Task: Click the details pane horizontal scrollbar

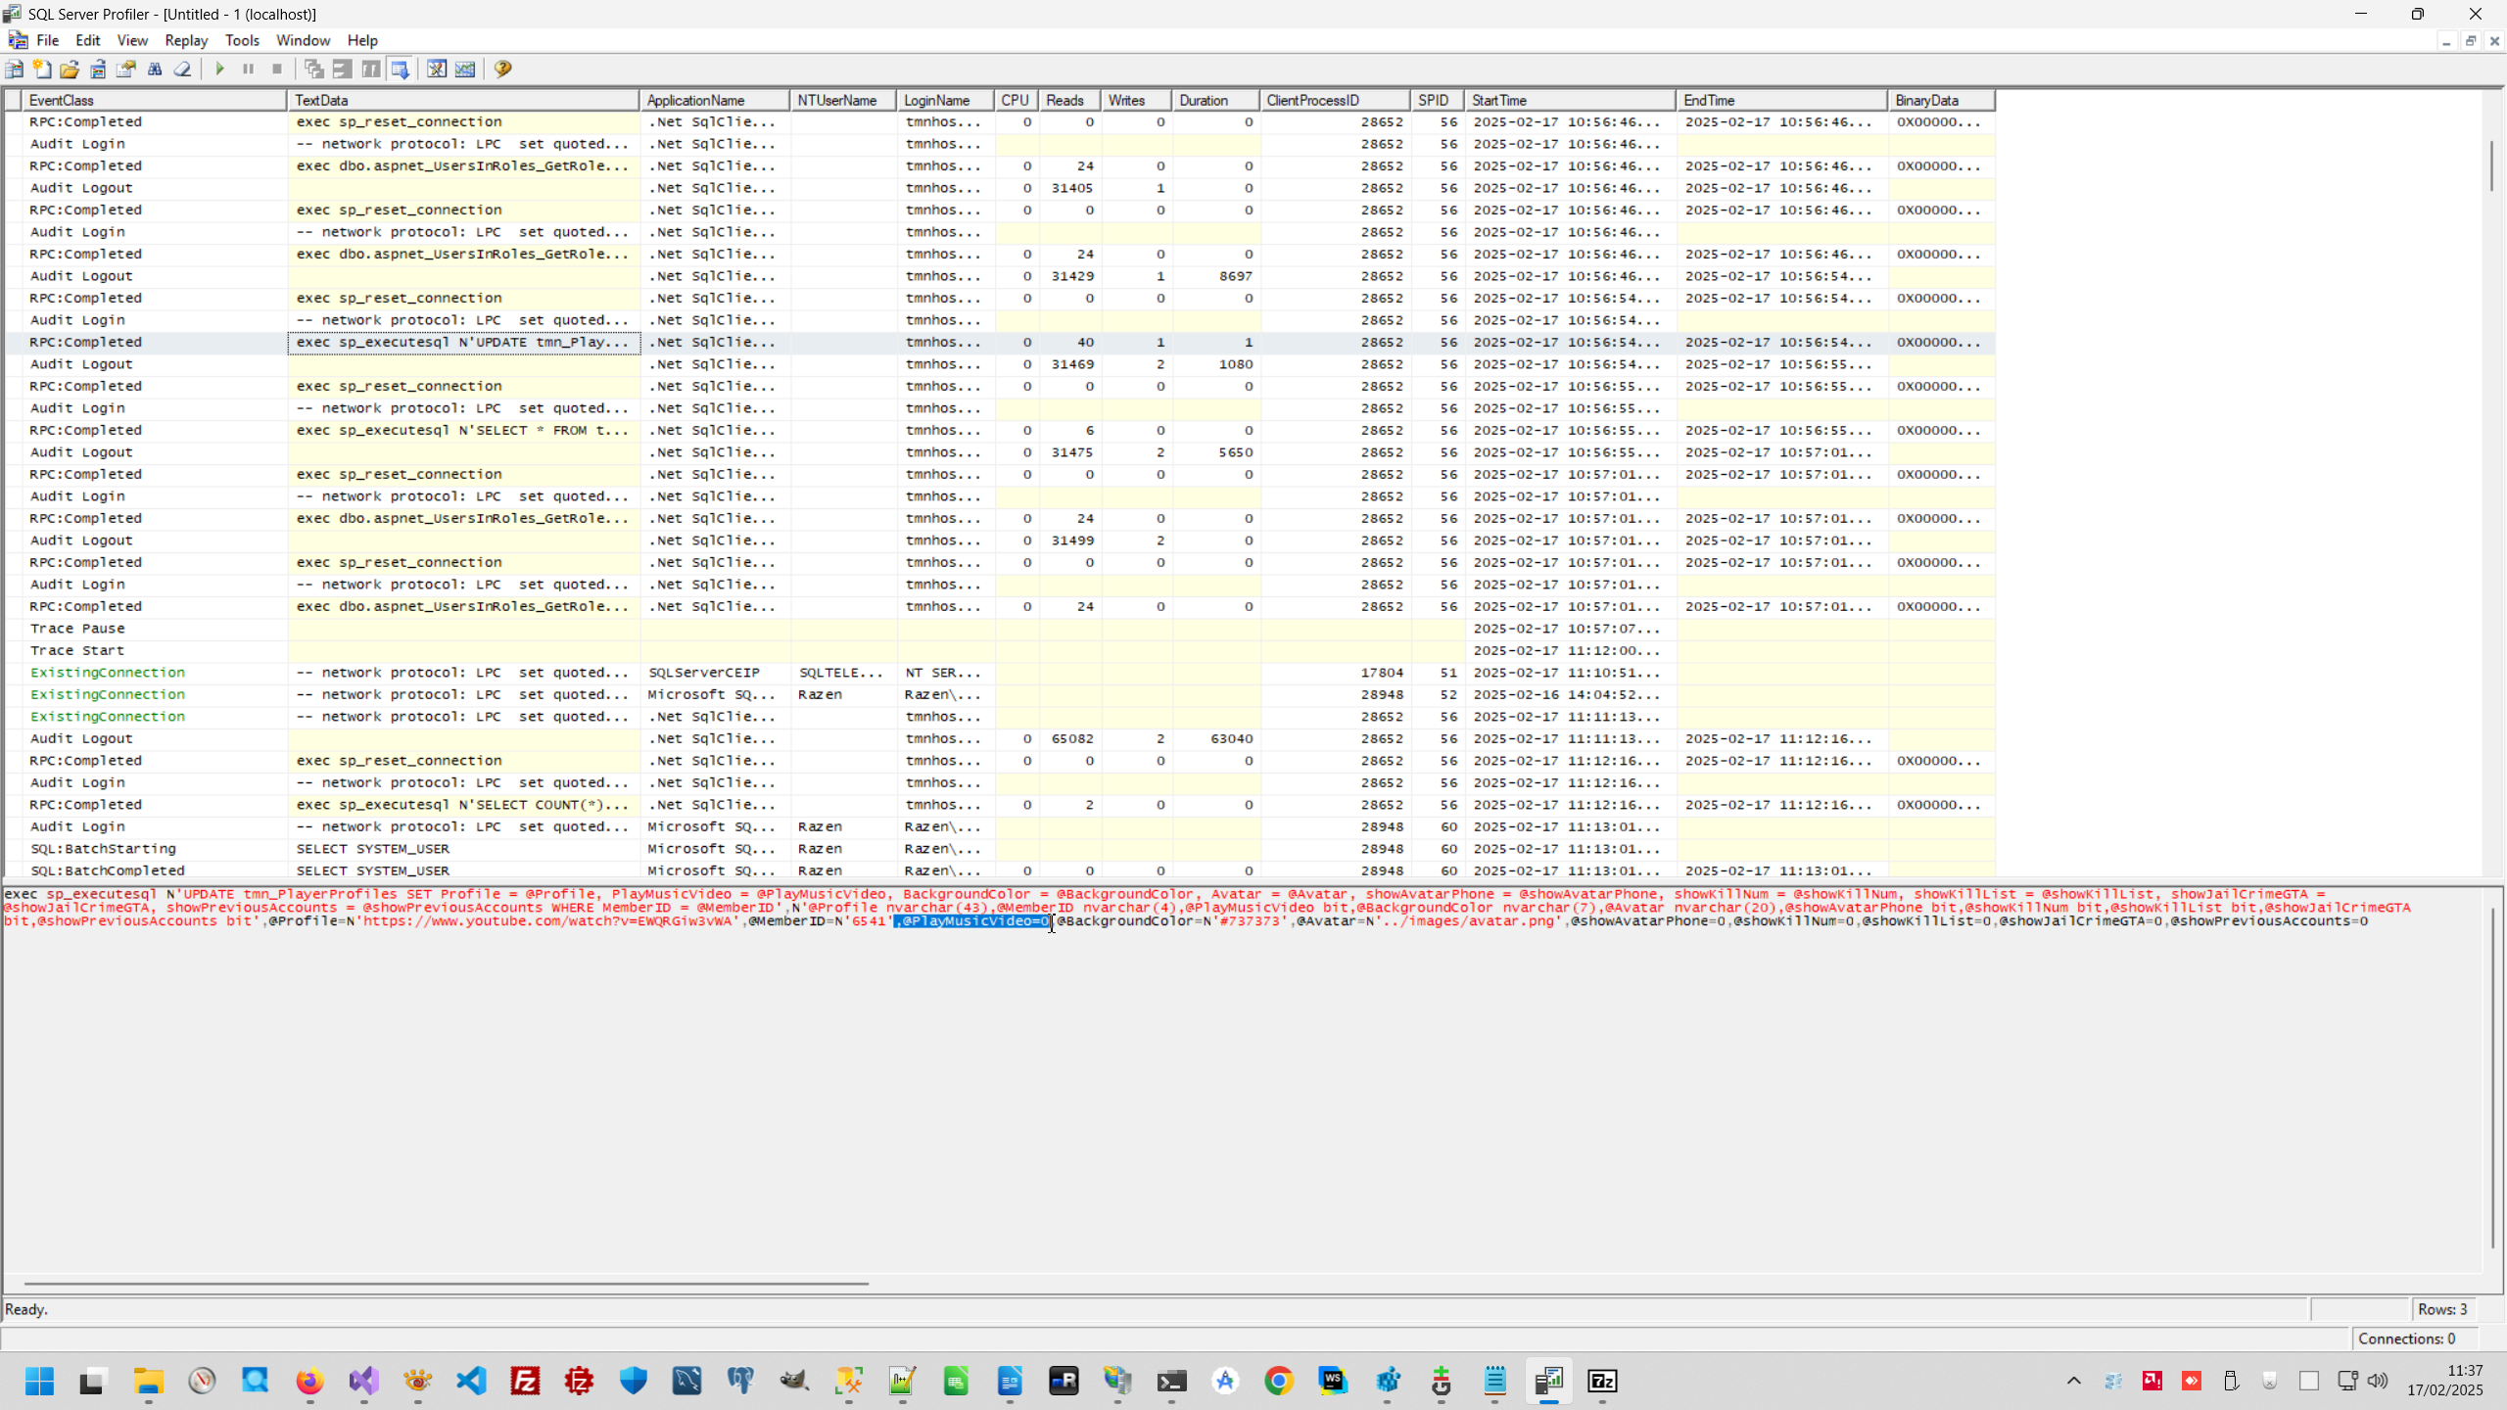Action: click(446, 1283)
